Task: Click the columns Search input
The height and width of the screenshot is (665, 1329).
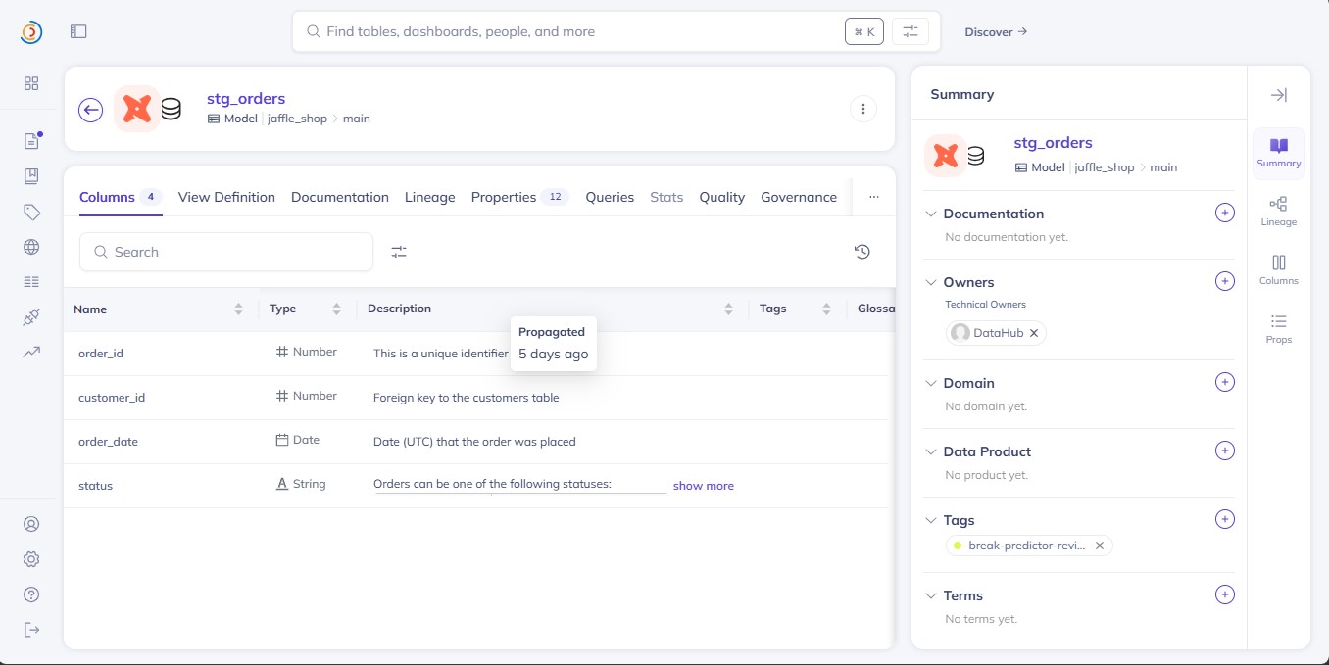Action: 226,252
